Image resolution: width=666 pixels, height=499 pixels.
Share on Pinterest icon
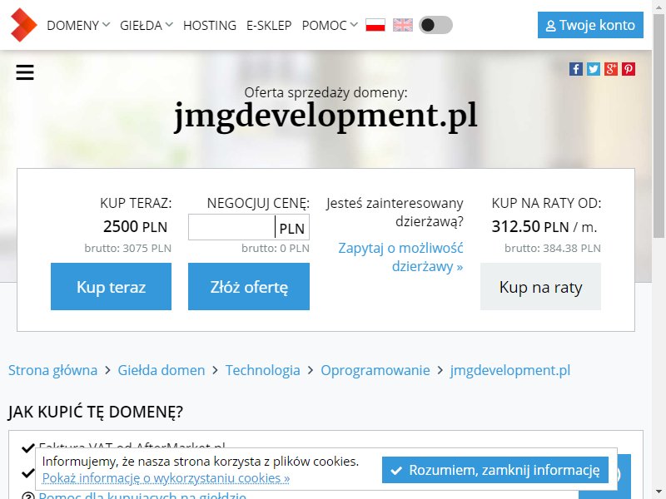pos(629,69)
